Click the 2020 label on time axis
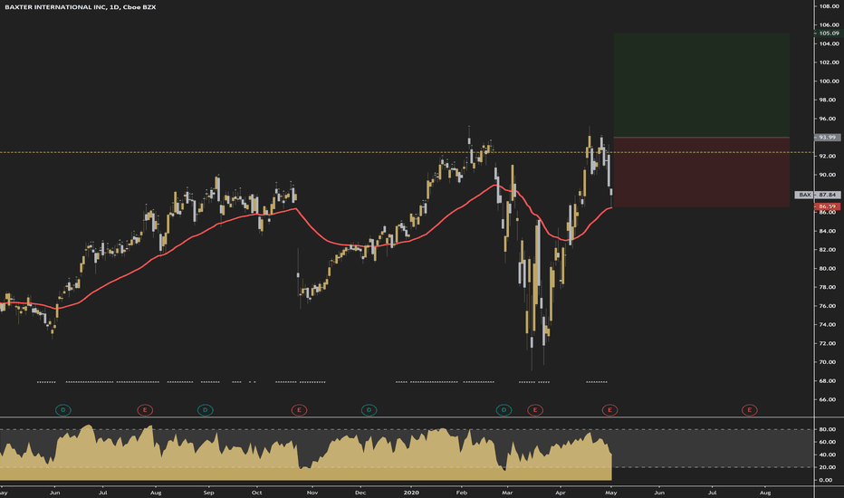 pyautogui.click(x=411, y=493)
